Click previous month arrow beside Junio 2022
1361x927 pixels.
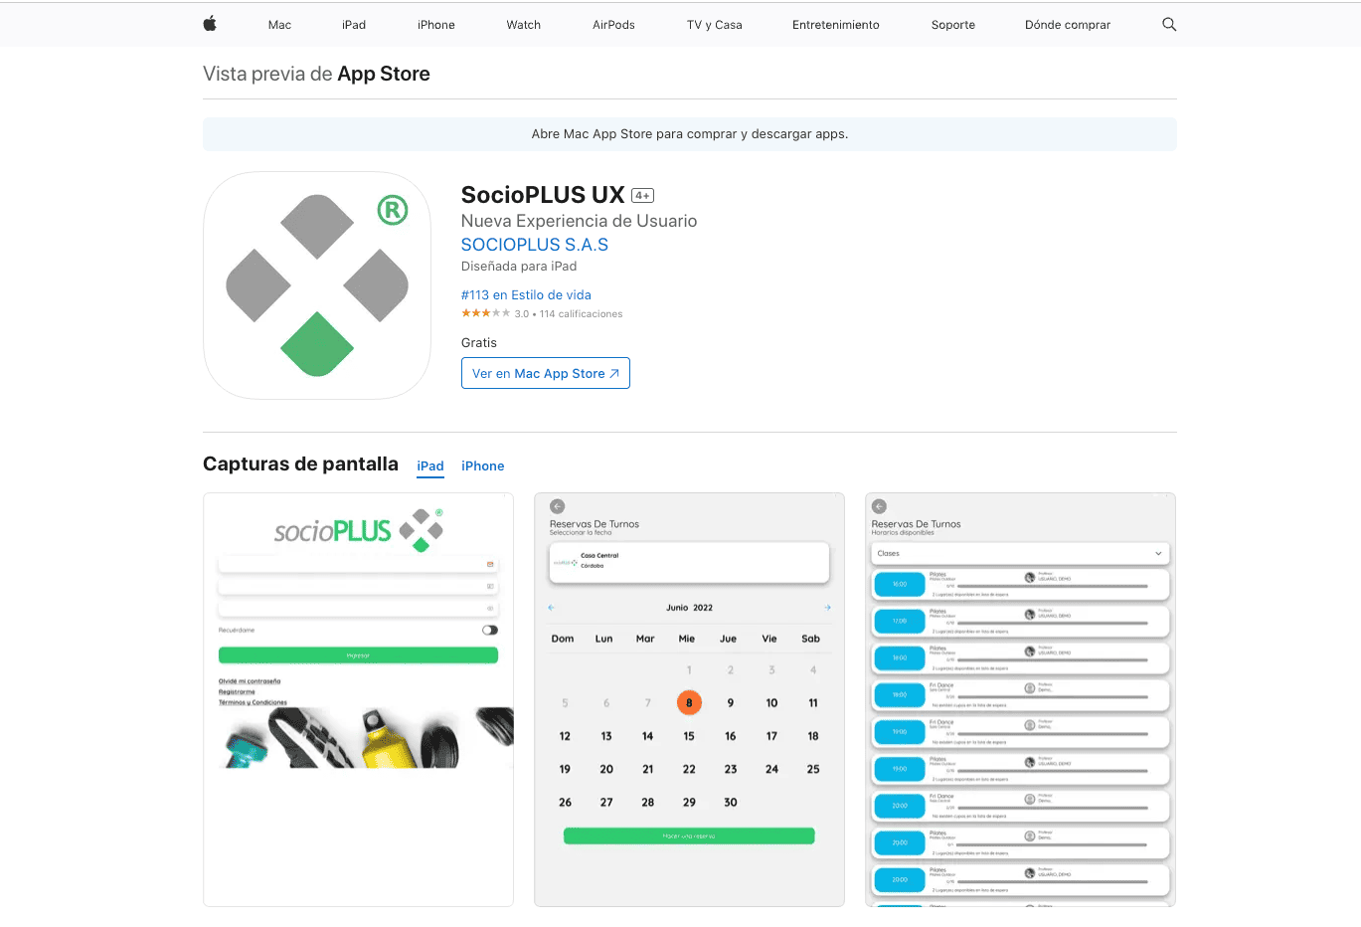pyautogui.click(x=551, y=608)
